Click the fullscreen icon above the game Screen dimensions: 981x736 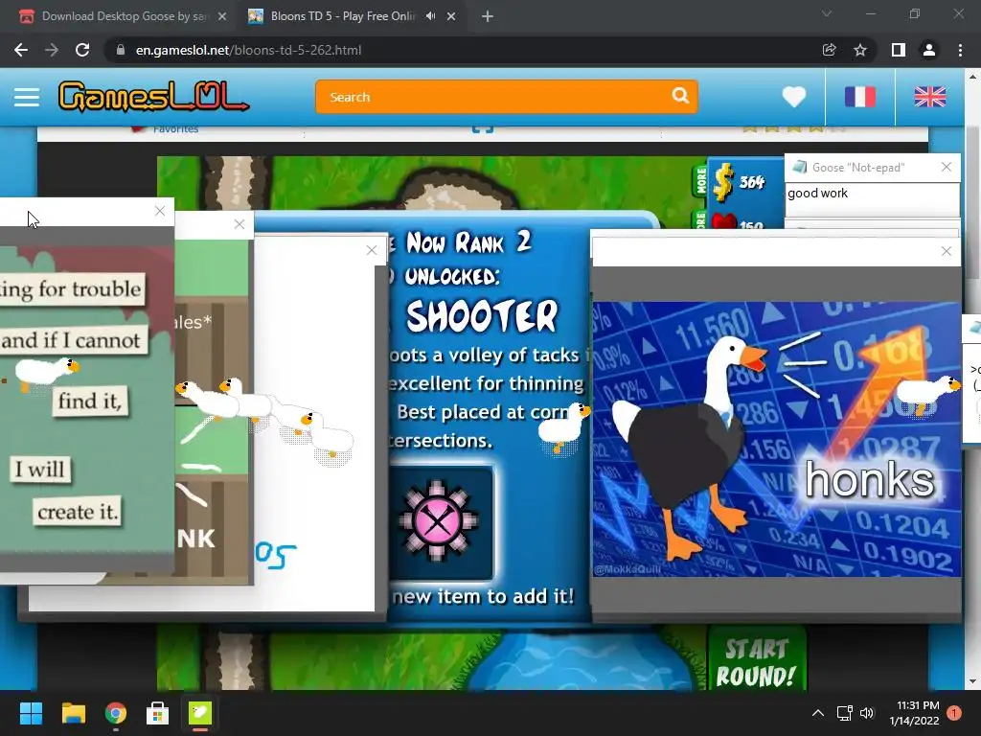483,128
